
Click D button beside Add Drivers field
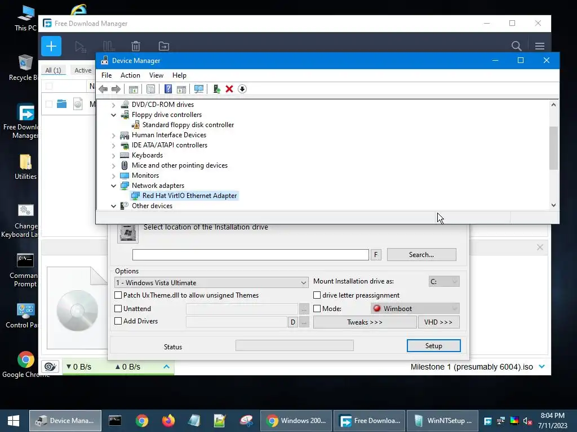point(293,322)
